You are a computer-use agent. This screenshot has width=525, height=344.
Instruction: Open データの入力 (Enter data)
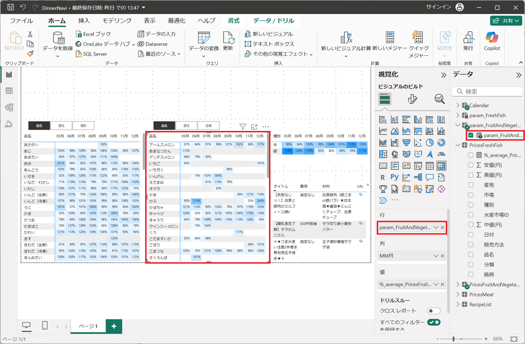coord(157,34)
